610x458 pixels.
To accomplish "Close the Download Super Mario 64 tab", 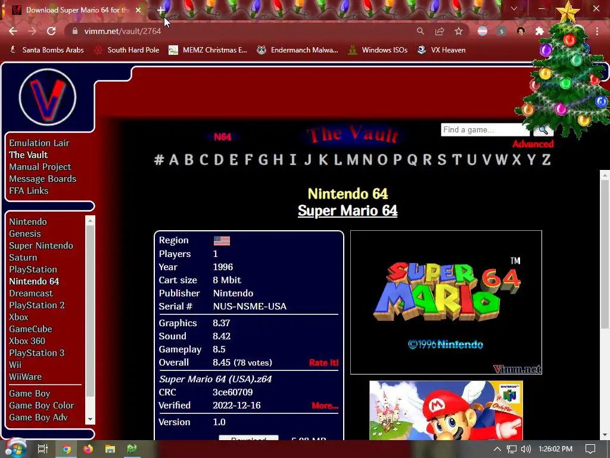I will [x=138, y=10].
